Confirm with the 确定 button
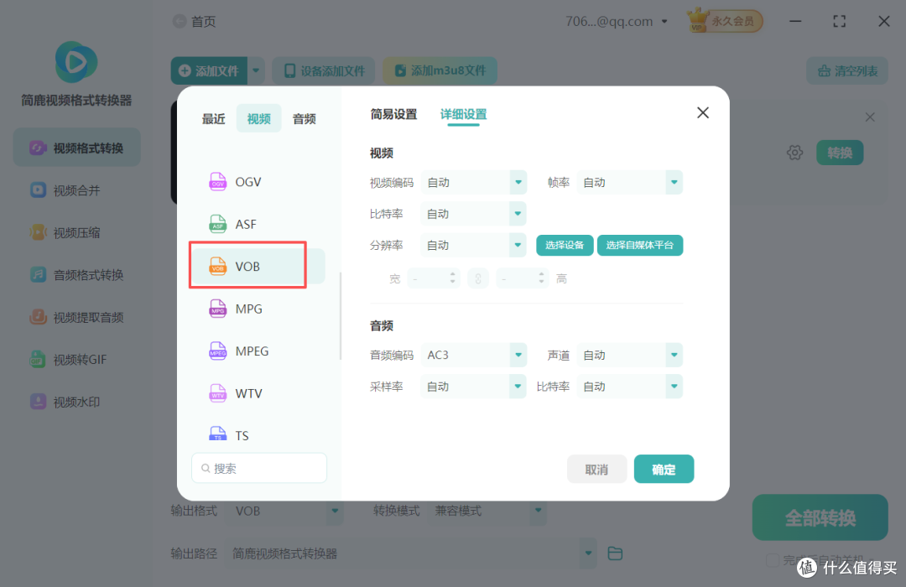This screenshot has height=587, width=906. coord(664,469)
